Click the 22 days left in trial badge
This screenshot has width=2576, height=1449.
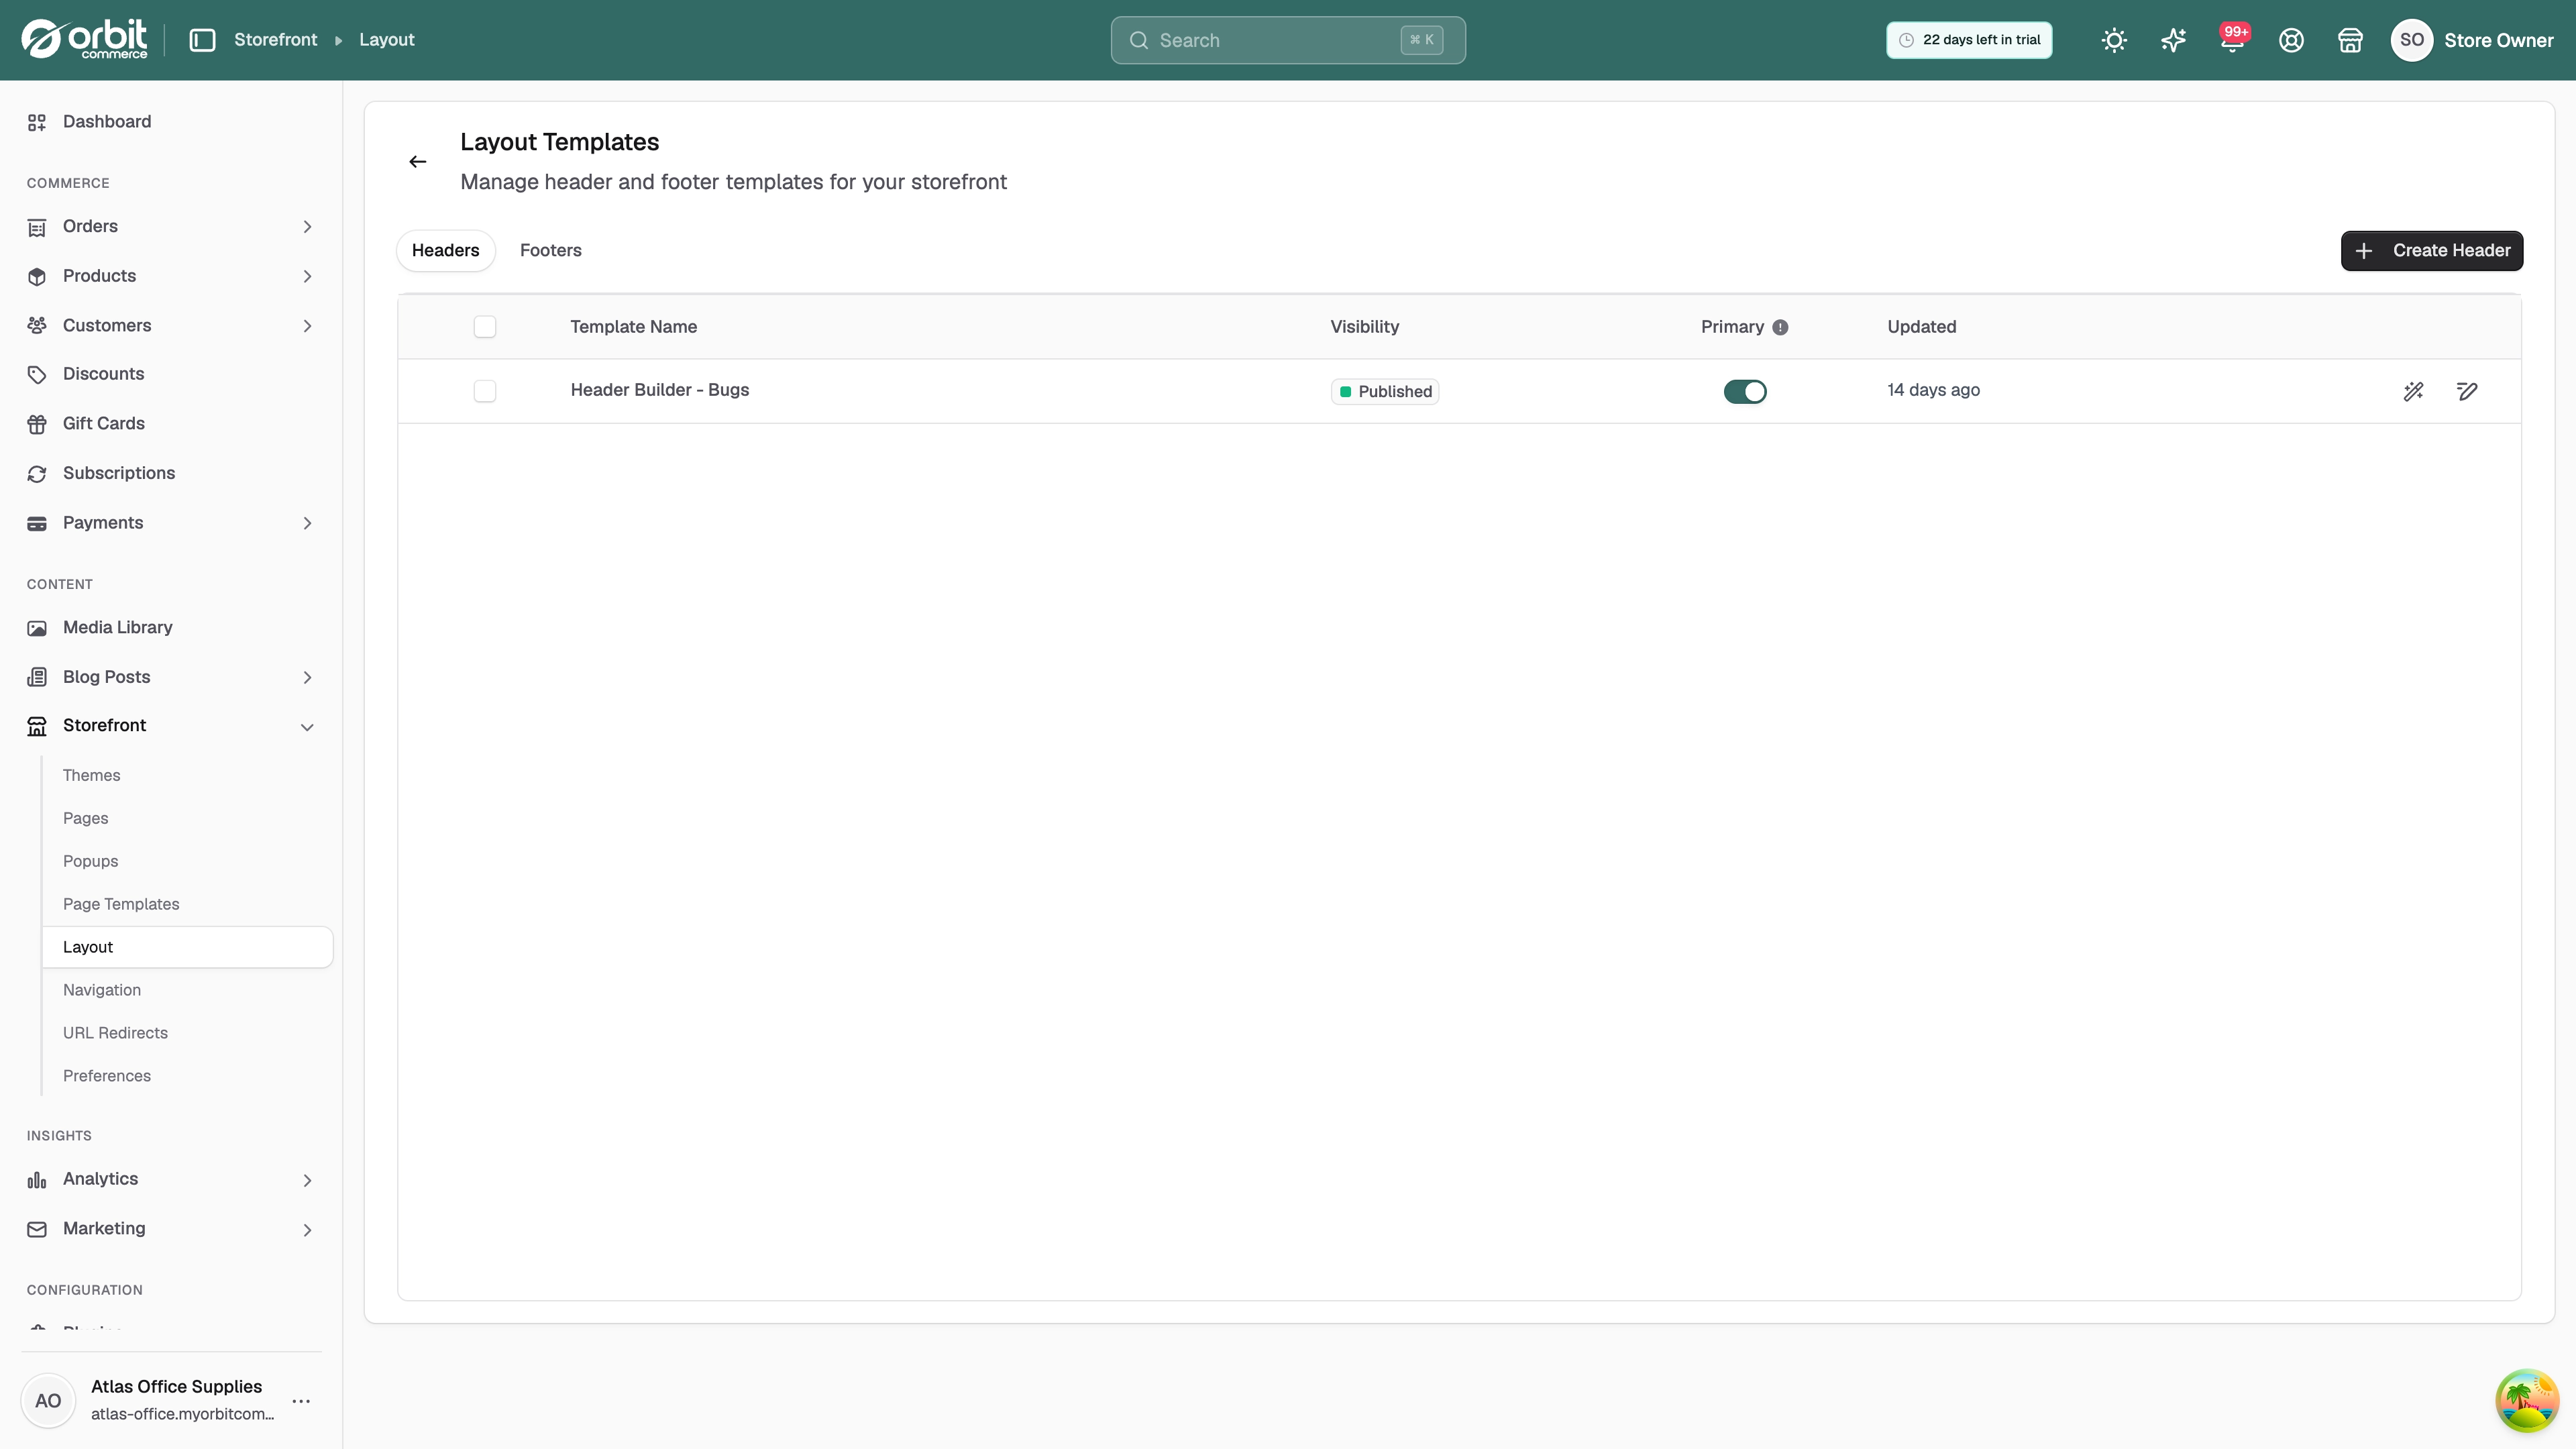pos(1969,40)
